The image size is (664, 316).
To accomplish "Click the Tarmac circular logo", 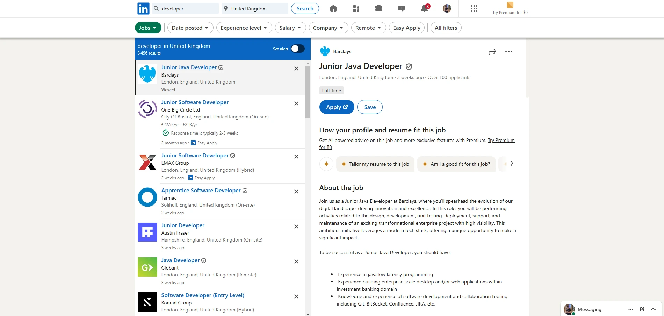I will (147, 197).
